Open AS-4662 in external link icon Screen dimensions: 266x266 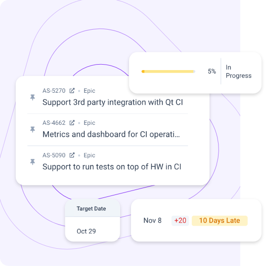tap(72, 123)
